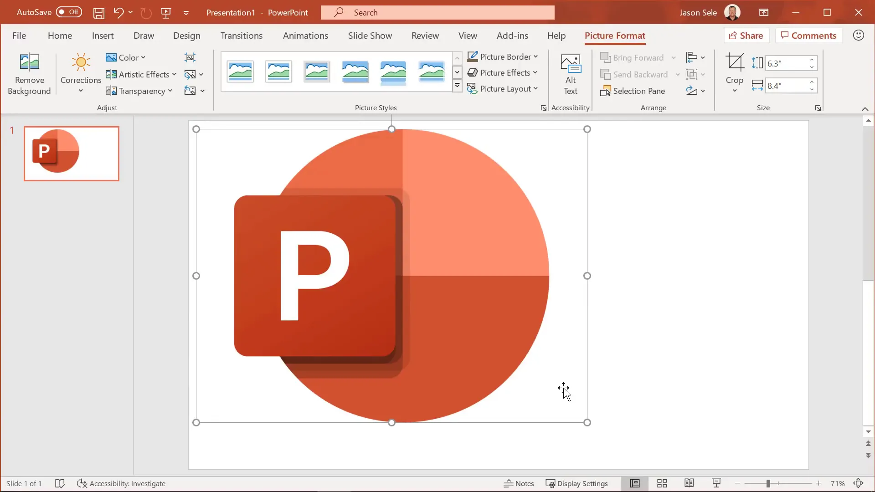This screenshot has height=492, width=875.
Task: Open Artistic Effects dropdown
Action: click(141, 74)
